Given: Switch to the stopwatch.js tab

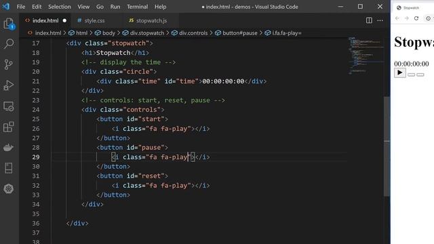Looking at the screenshot, I should [x=151, y=20].
